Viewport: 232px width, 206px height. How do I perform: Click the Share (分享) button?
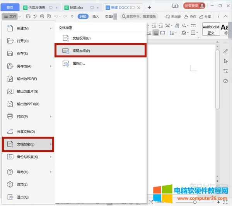tap(205, 17)
